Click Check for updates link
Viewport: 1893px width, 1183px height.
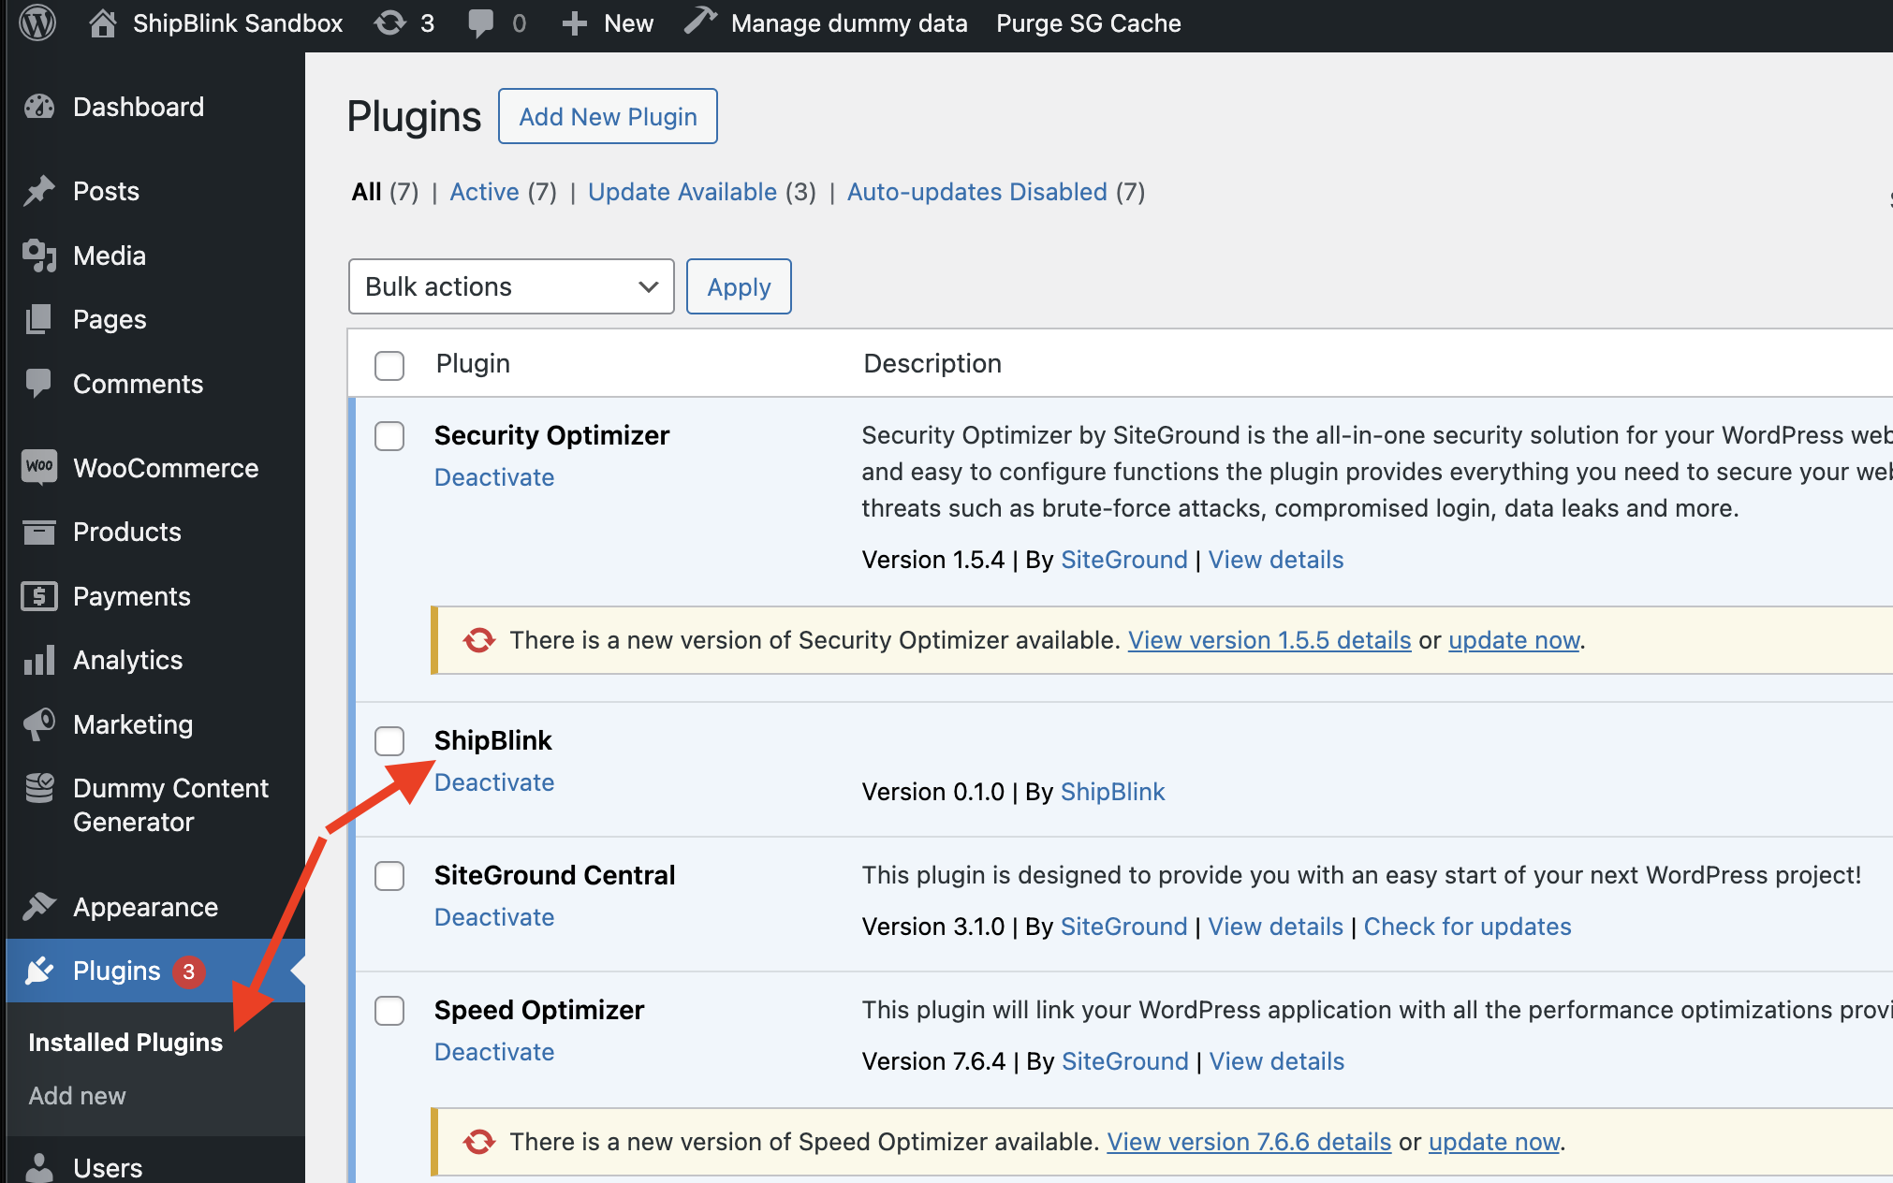click(x=1467, y=927)
